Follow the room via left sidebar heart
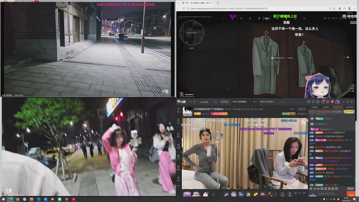 click(x=178, y=110)
